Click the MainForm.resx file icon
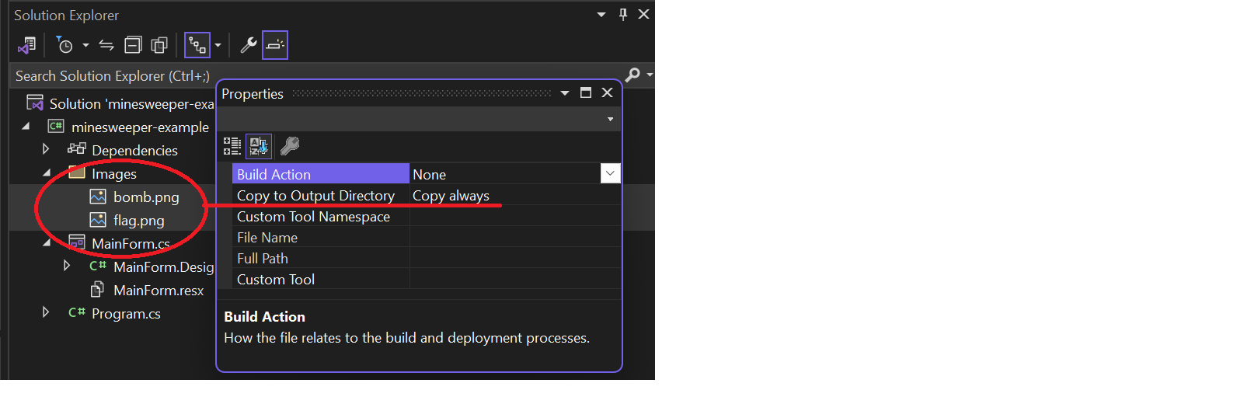The image size is (1251, 397). click(x=97, y=289)
